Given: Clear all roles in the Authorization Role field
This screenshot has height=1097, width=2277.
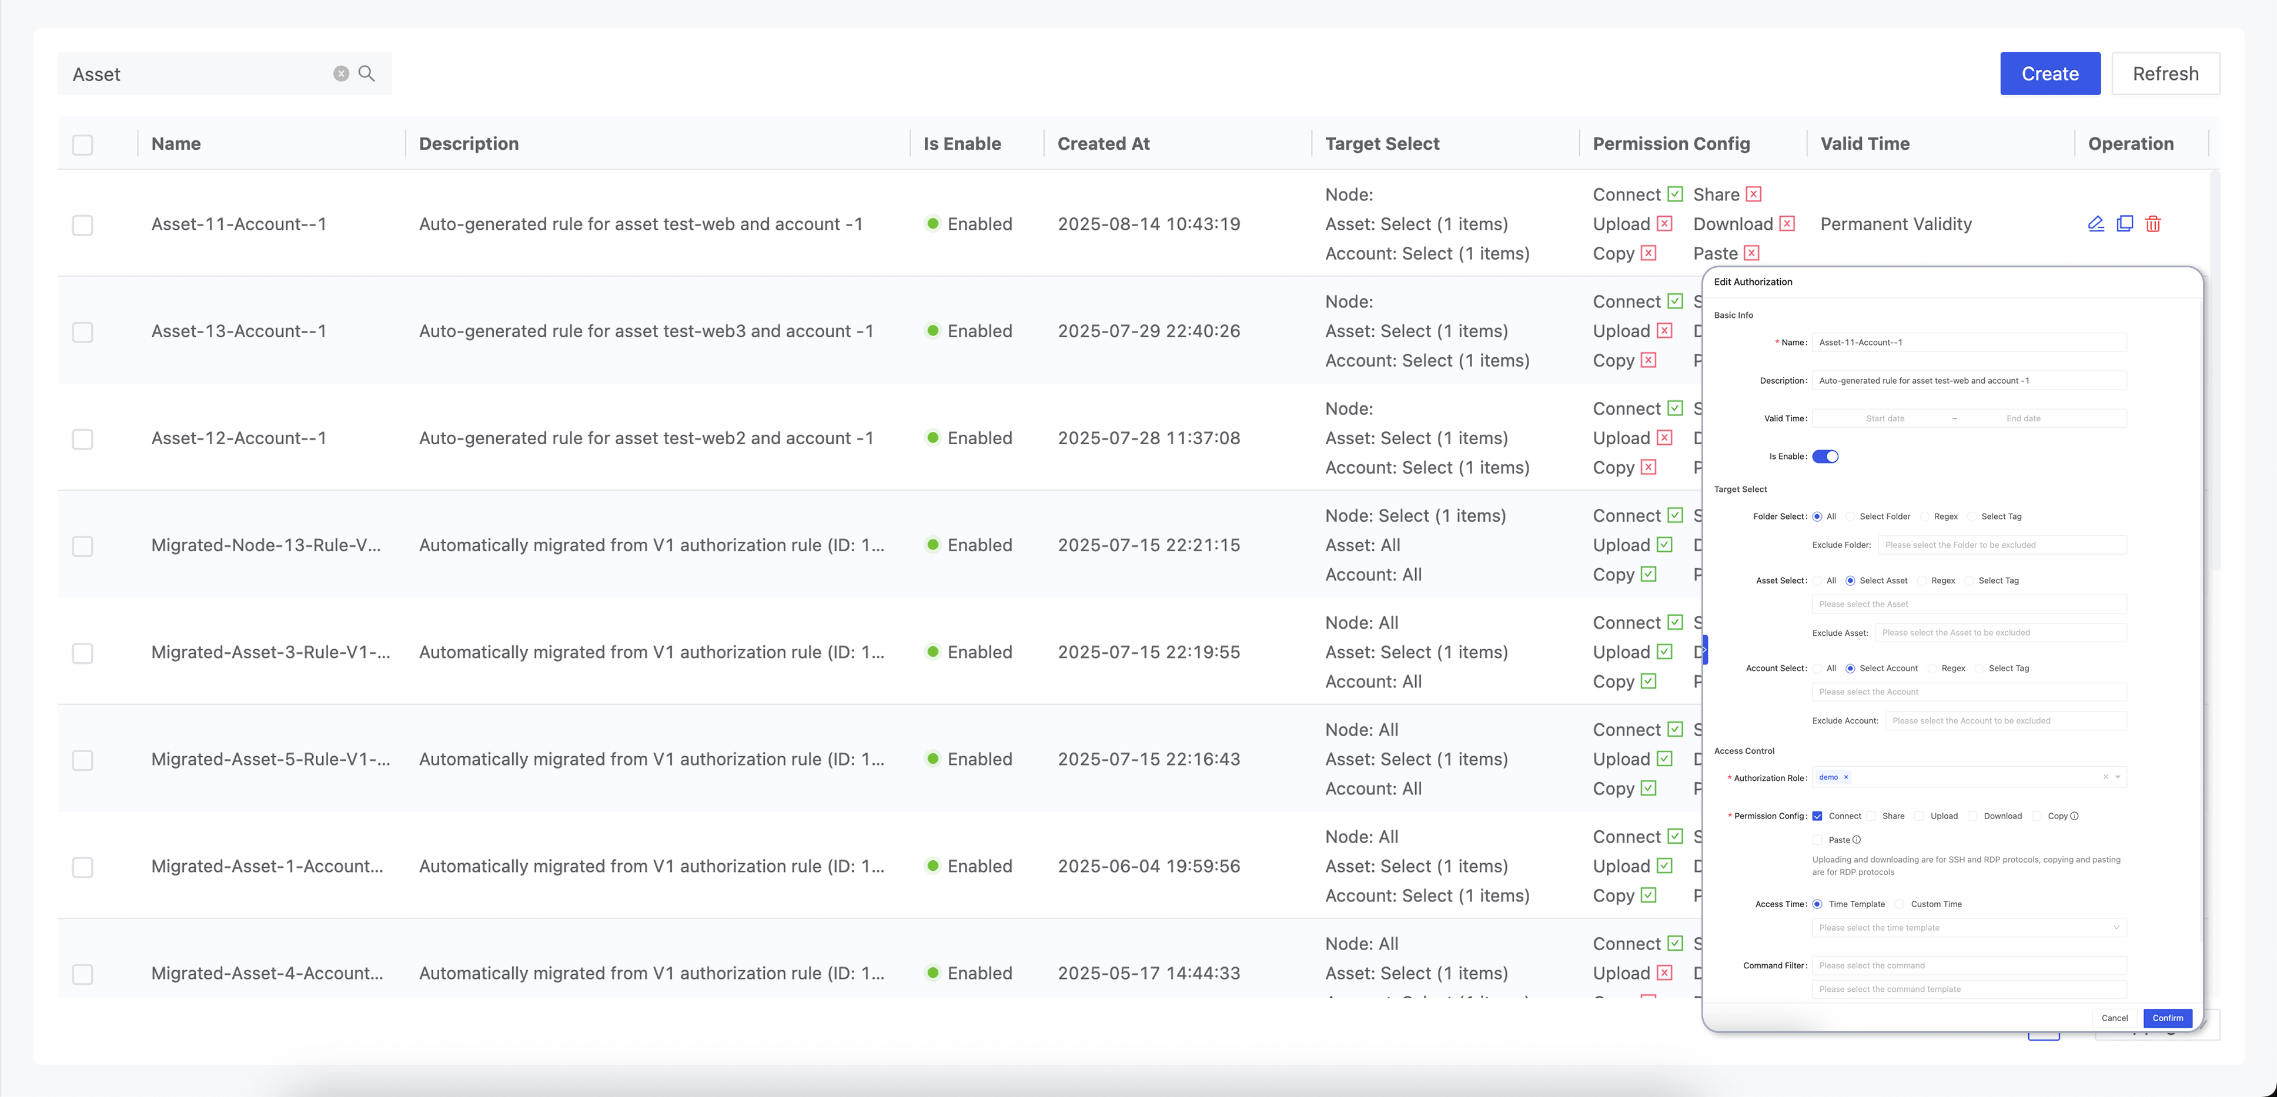Looking at the screenshot, I should point(2105,777).
